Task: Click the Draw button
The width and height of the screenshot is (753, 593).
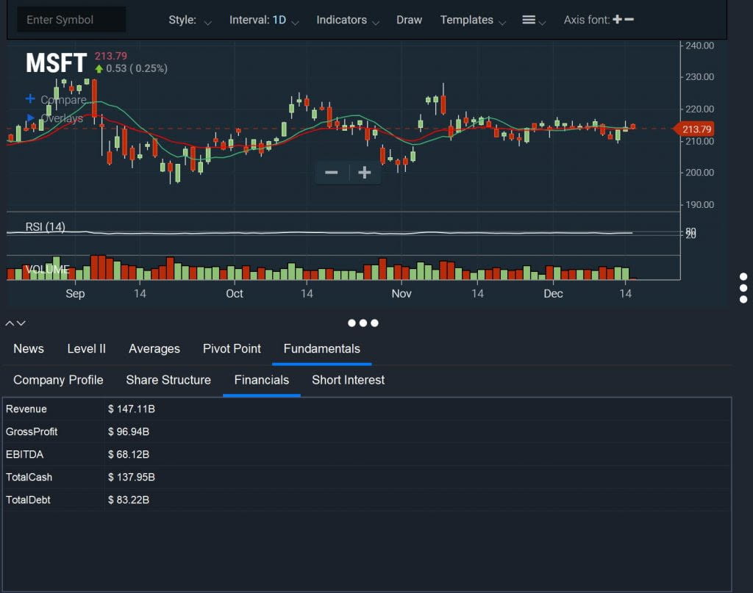Action: (x=409, y=20)
